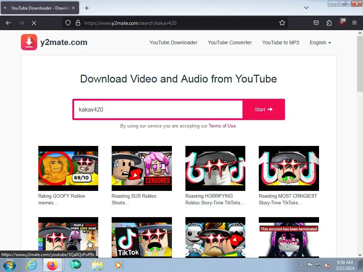Viewport: 363px width, 272px height.
Task: Click the green sphere taskbar application
Action: pyautogui.click(x=76, y=265)
